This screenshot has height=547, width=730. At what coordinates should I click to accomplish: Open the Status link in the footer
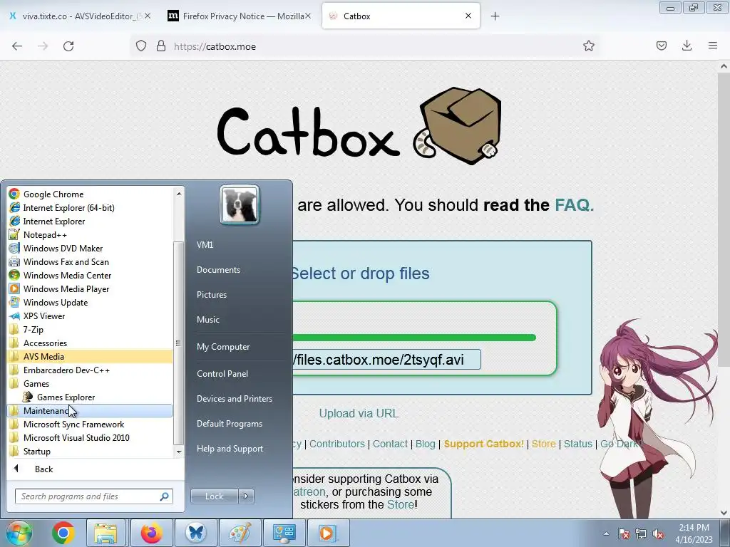pyautogui.click(x=577, y=444)
